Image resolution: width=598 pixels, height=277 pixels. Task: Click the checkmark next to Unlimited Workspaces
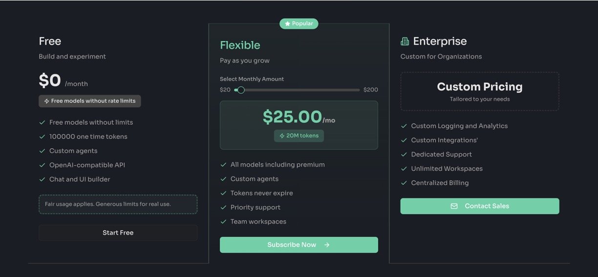coord(404,169)
